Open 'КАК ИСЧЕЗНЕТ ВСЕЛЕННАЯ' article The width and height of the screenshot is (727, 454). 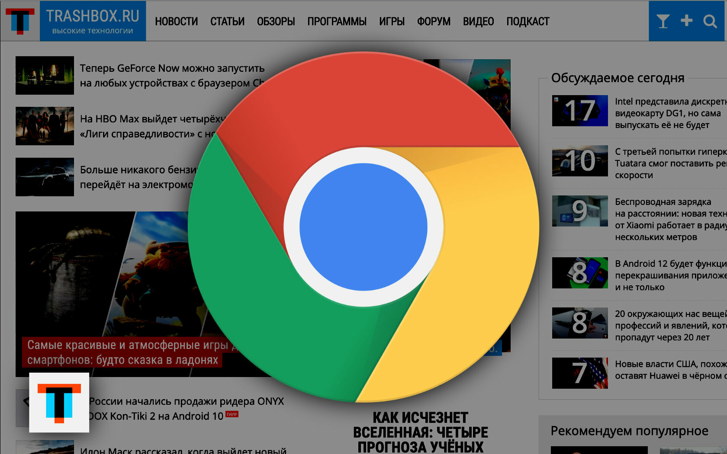point(421,432)
